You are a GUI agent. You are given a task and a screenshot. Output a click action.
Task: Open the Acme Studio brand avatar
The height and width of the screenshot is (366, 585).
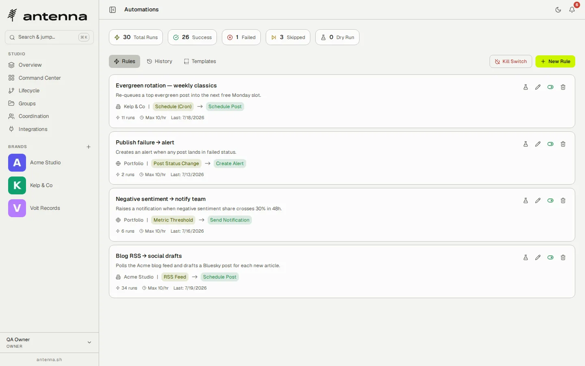17,163
